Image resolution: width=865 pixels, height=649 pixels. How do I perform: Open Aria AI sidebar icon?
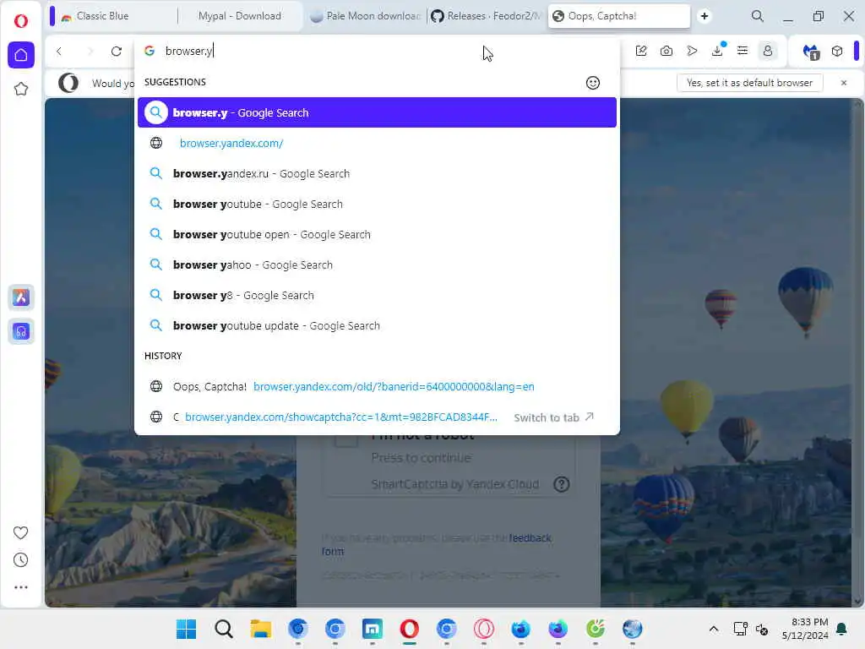pyautogui.click(x=21, y=297)
